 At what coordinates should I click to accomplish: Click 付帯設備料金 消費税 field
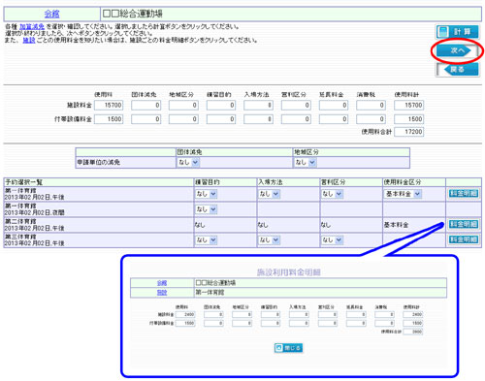(371, 119)
